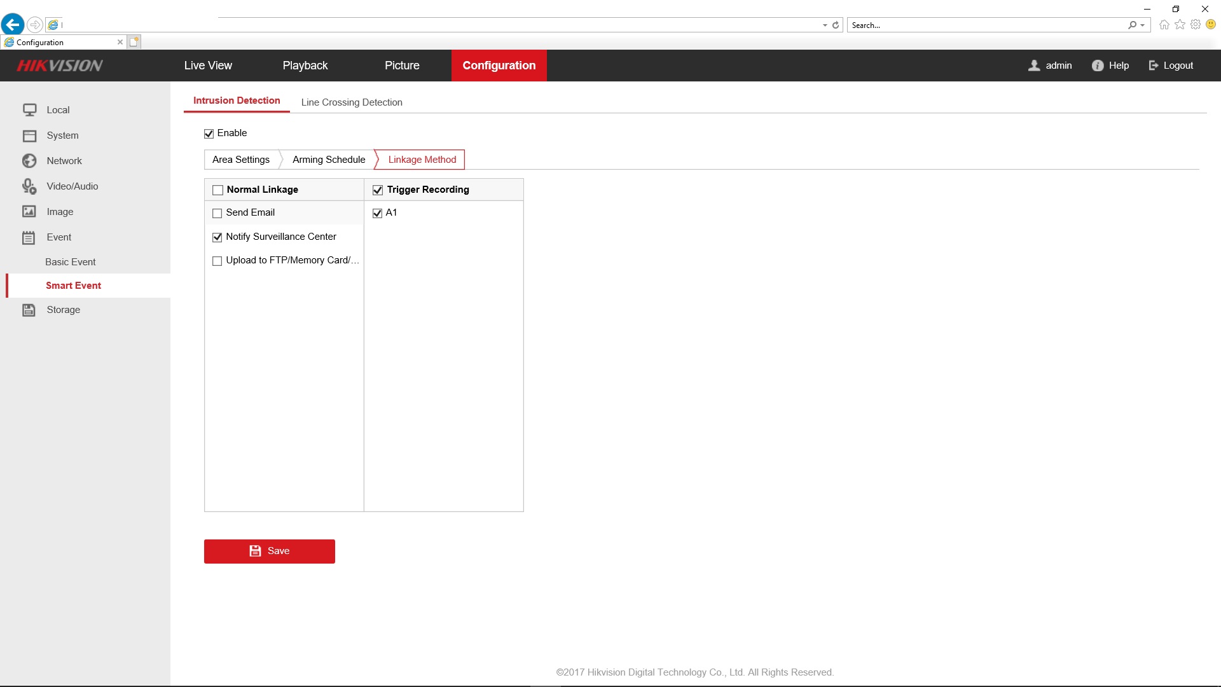Toggle the Enable intrusion detection checkbox
Image resolution: width=1221 pixels, height=687 pixels.
click(x=209, y=134)
